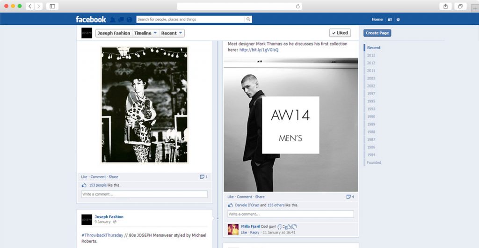Open the privacy shortcuts lock icon
Image resolution: width=479 pixels, height=248 pixels.
(390, 20)
